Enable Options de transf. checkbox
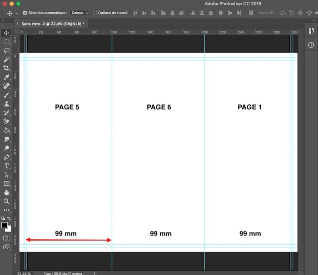 click(x=94, y=13)
